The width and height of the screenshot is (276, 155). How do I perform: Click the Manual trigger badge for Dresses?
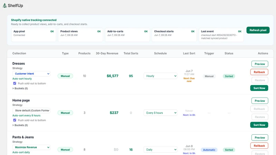[x=209, y=76]
